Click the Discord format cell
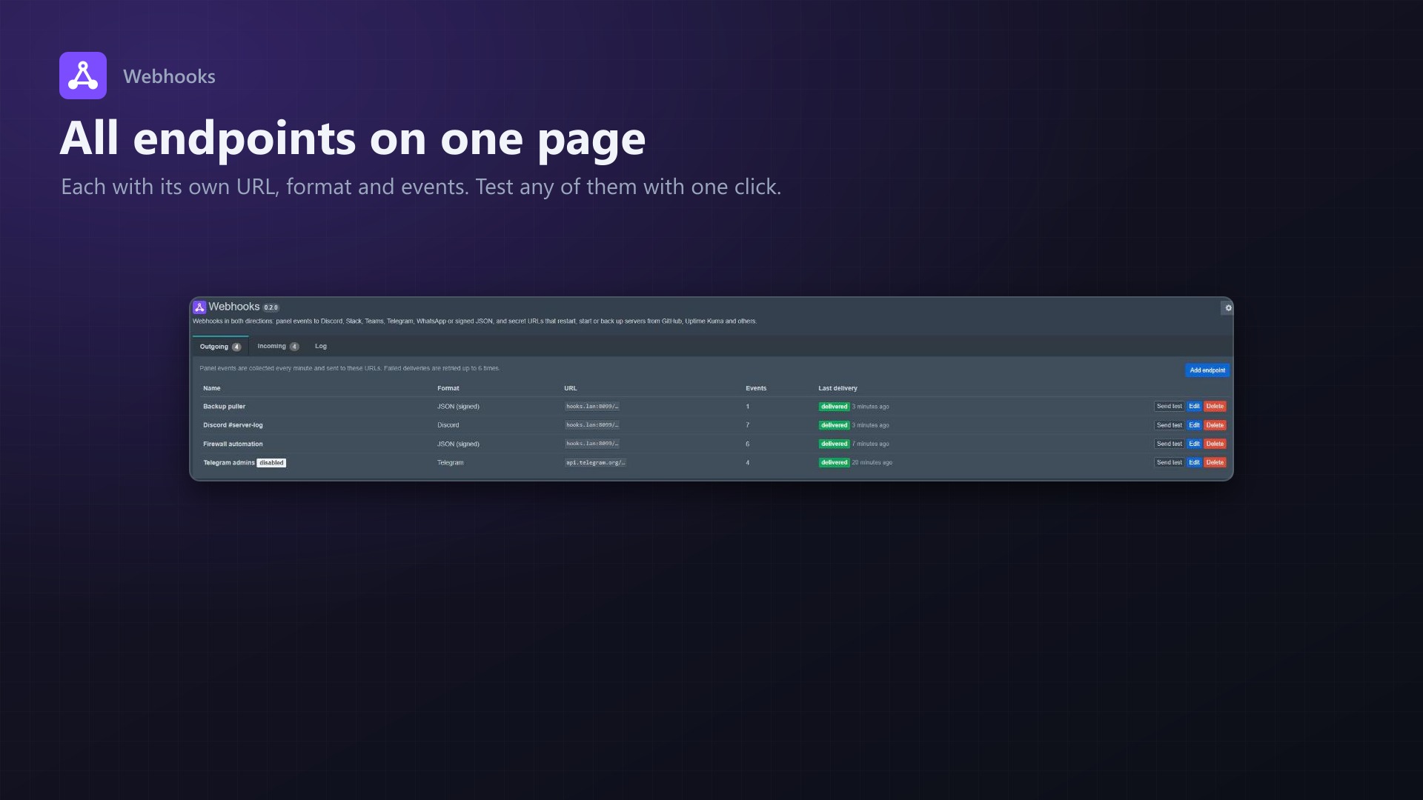1423x800 pixels. (x=448, y=425)
